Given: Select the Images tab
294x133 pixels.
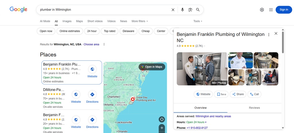Looking at the screenshot, I should pyautogui.click(x=67, y=21).
